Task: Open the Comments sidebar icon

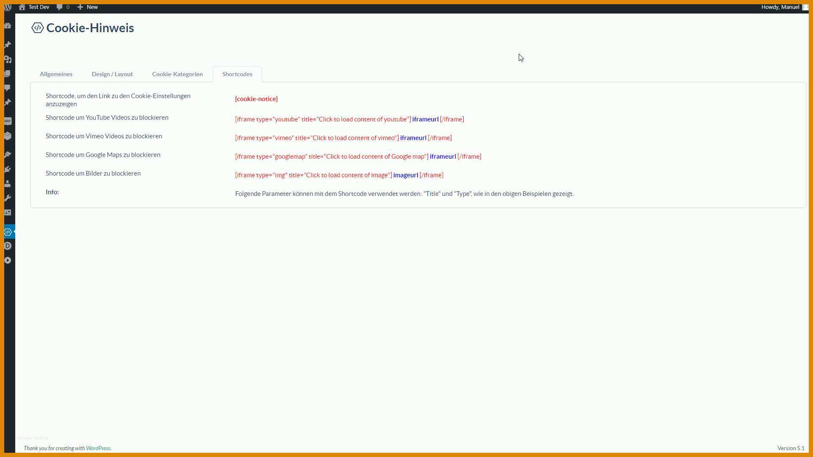Action: 8,88
